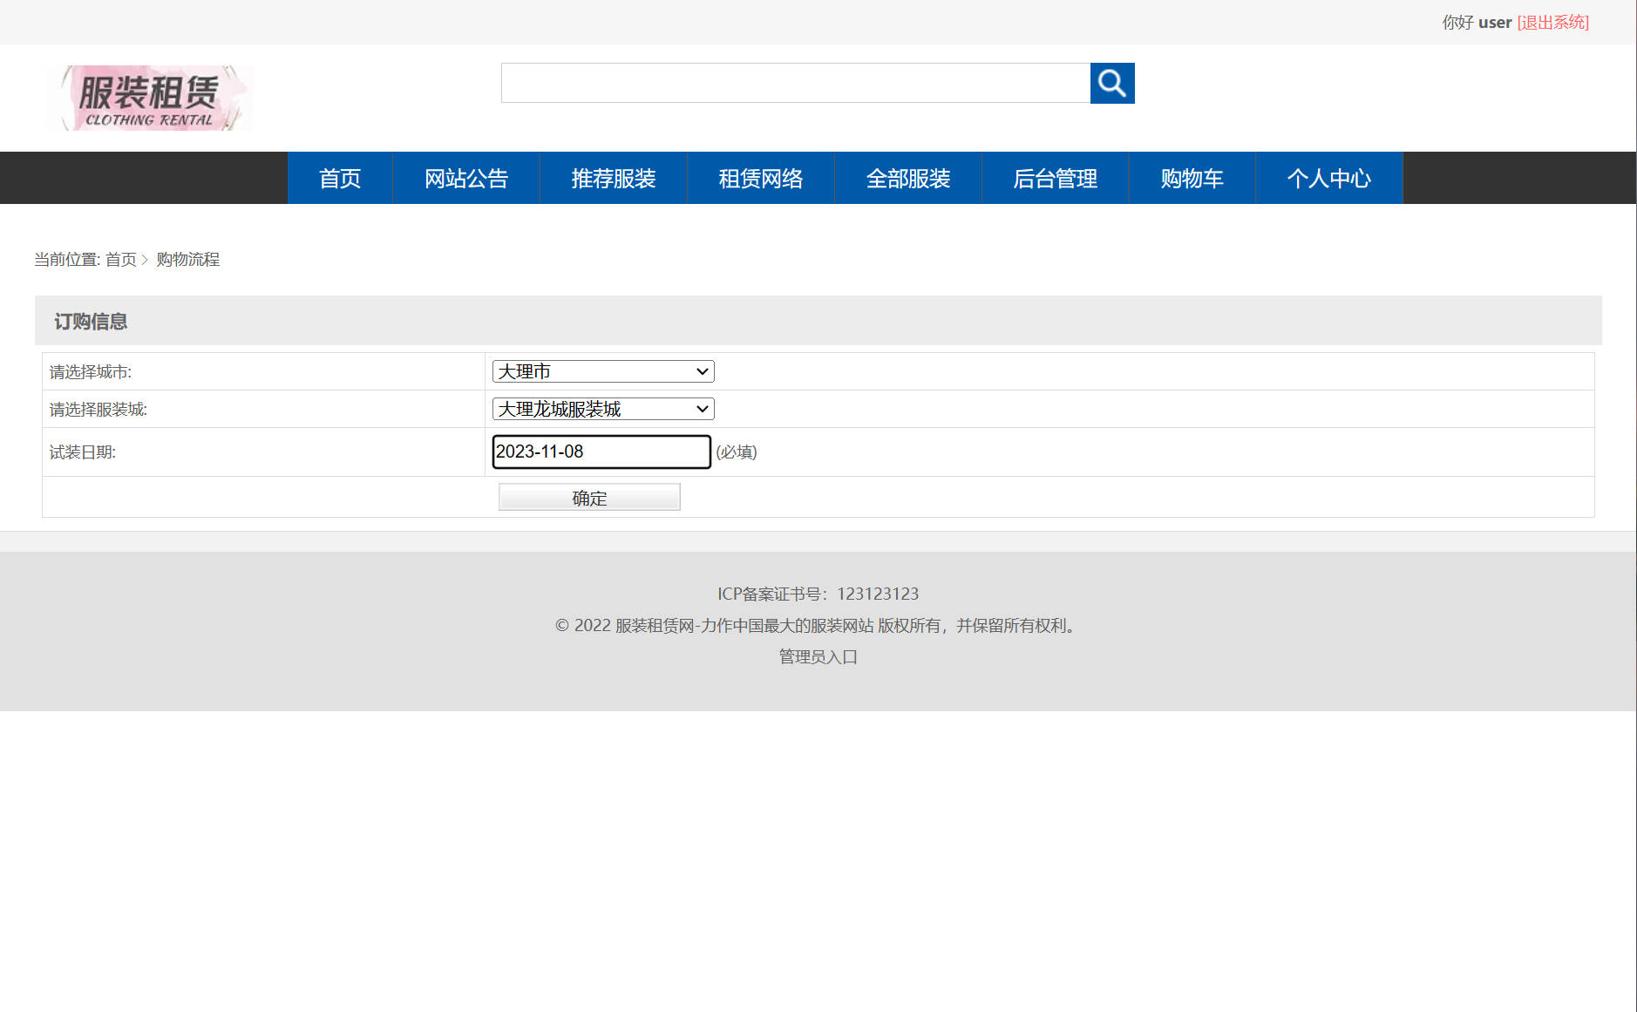Click the 服装租赁 logo image
Viewport: 1637px width, 1012px height.
[x=149, y=97]
